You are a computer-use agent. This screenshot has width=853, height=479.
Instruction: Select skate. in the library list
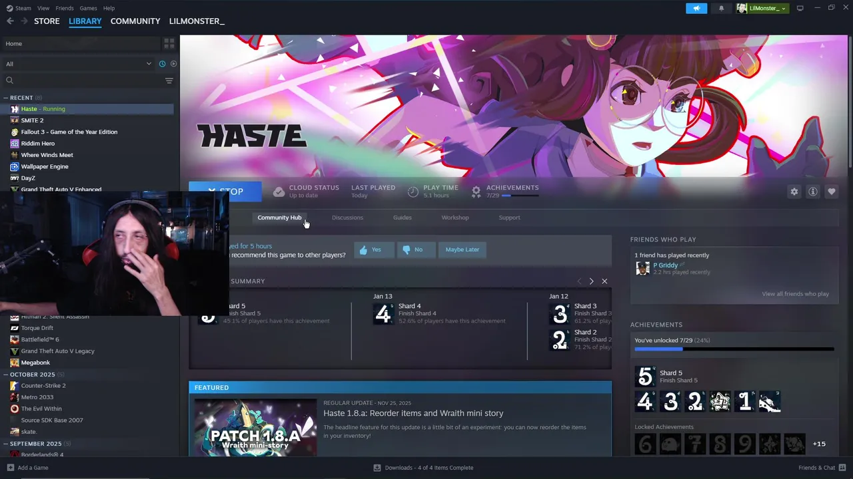(29, 432)
